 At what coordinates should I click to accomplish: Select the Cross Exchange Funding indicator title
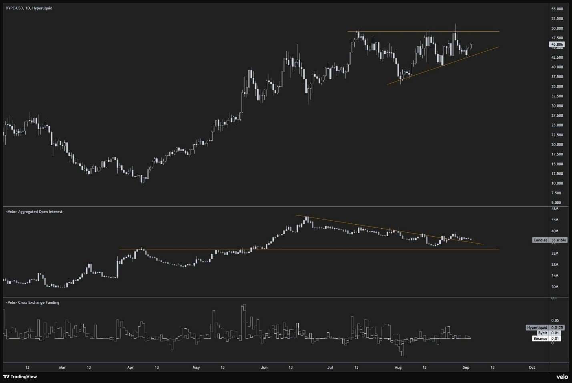32,302
